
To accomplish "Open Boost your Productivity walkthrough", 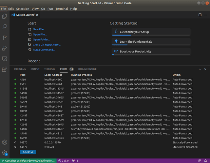I will click(151, 52).
